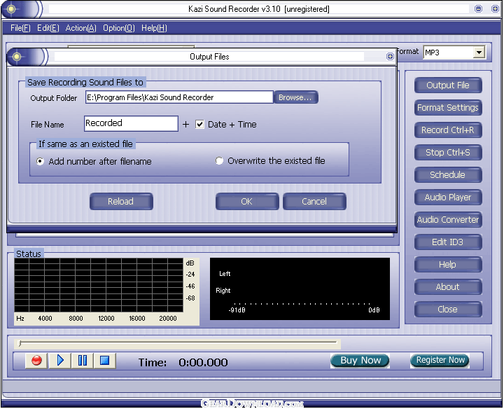Open the File(F) menu
The width and height of the screenshot is (504, 409).
click(20, 28)
